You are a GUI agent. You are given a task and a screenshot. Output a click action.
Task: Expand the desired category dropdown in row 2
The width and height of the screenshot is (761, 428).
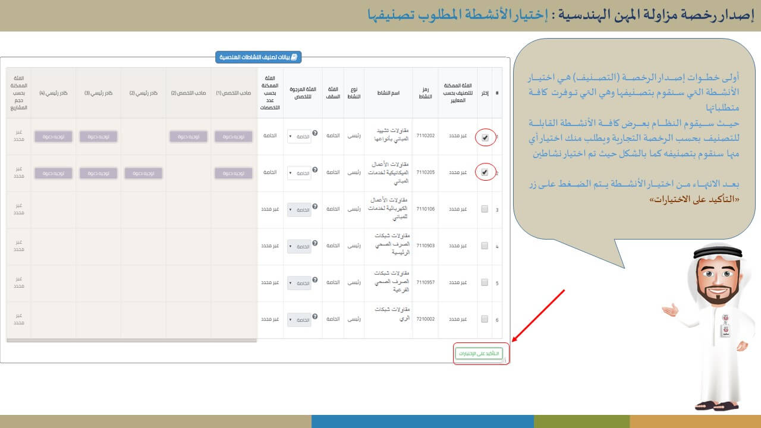299,173
